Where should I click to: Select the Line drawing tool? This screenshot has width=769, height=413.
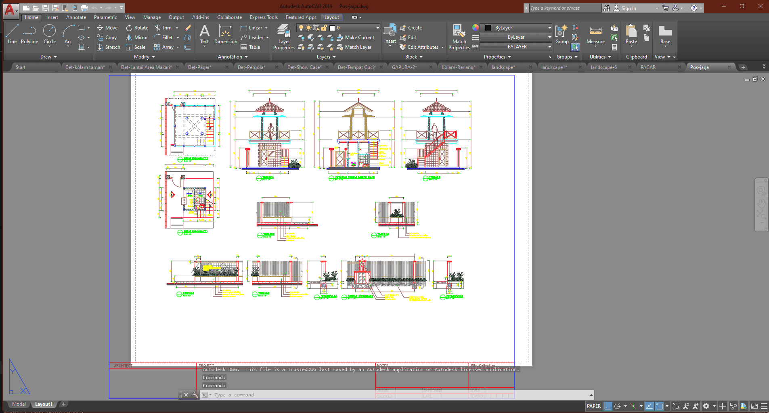point(12,34)
